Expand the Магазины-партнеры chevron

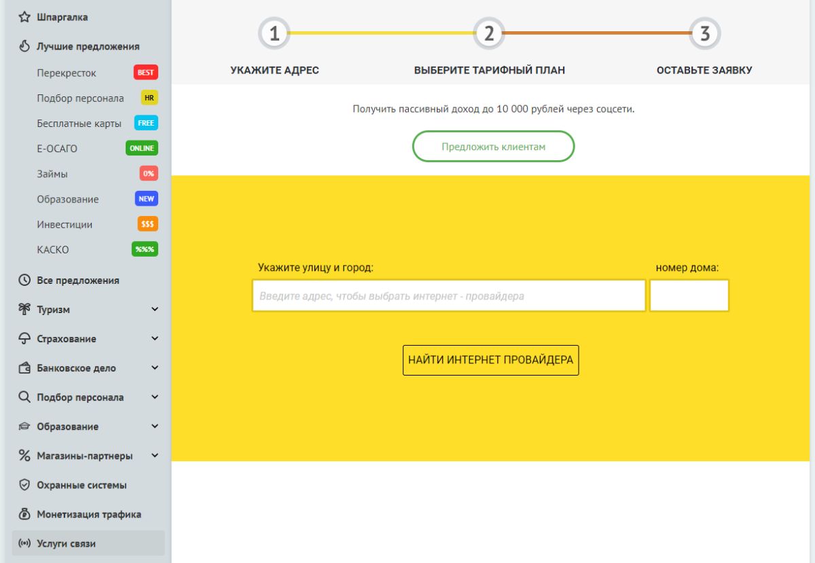click(x=155, y=456)
